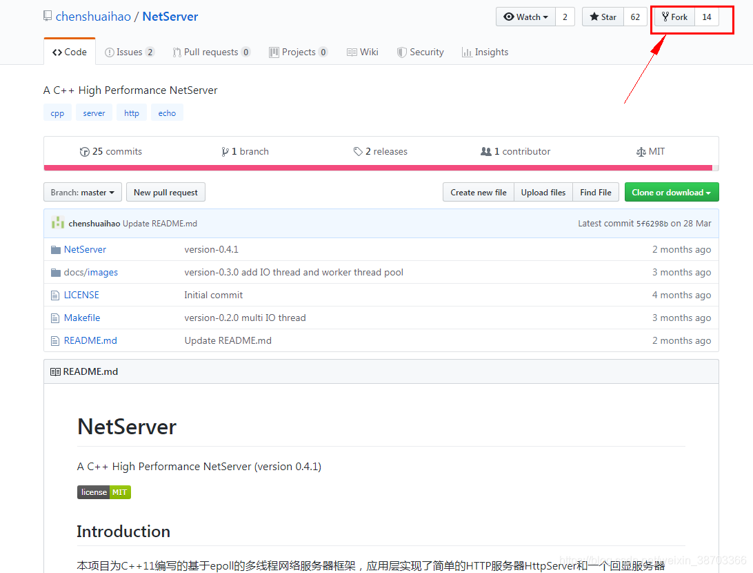The image size is (753, 573).
Task: Open the NetServer repository title link
Action: (170, 17)
